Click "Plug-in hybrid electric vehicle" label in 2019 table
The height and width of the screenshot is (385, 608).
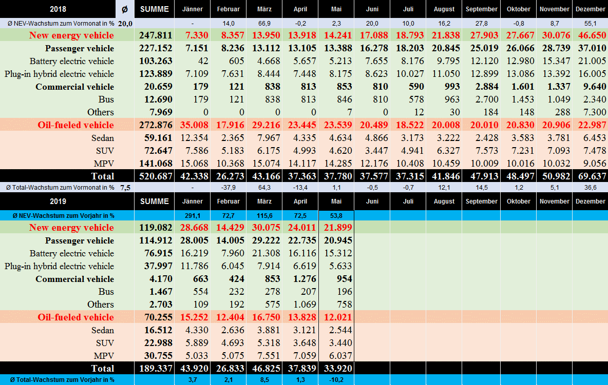click(x=60, y=266)
